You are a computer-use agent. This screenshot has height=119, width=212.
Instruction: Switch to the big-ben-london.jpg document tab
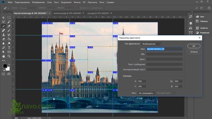(x=30, y=13)
